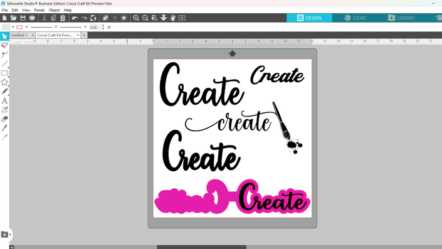Screen dimensions: 442x249
Task: Go to the STORE tab
Action: point(355,18)
